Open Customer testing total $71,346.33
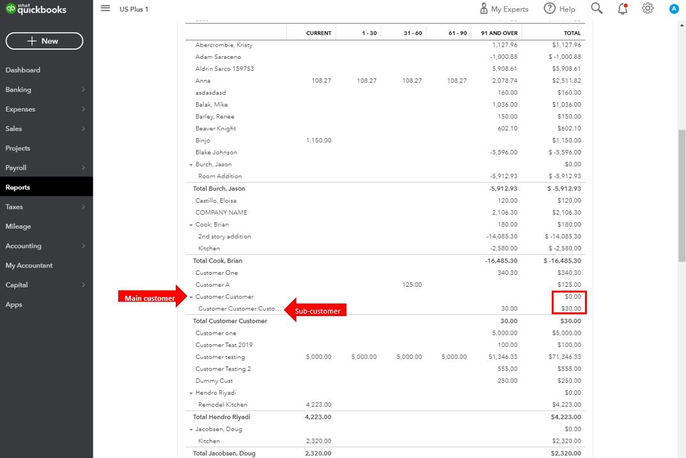686x458 pixels. [x=565, y=357]
